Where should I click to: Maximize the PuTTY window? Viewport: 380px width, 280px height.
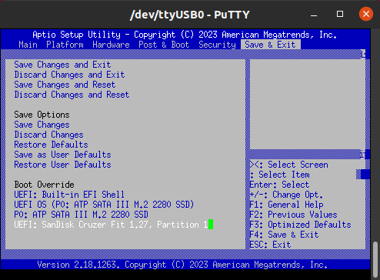click(x=340, y=14)
